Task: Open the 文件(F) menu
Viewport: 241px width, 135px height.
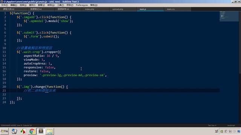Action: [5, 5]
